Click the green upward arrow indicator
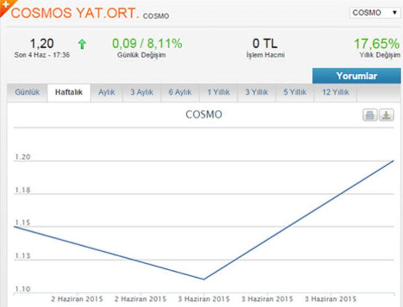Viewport: 403px width, 307px height. 82,44
